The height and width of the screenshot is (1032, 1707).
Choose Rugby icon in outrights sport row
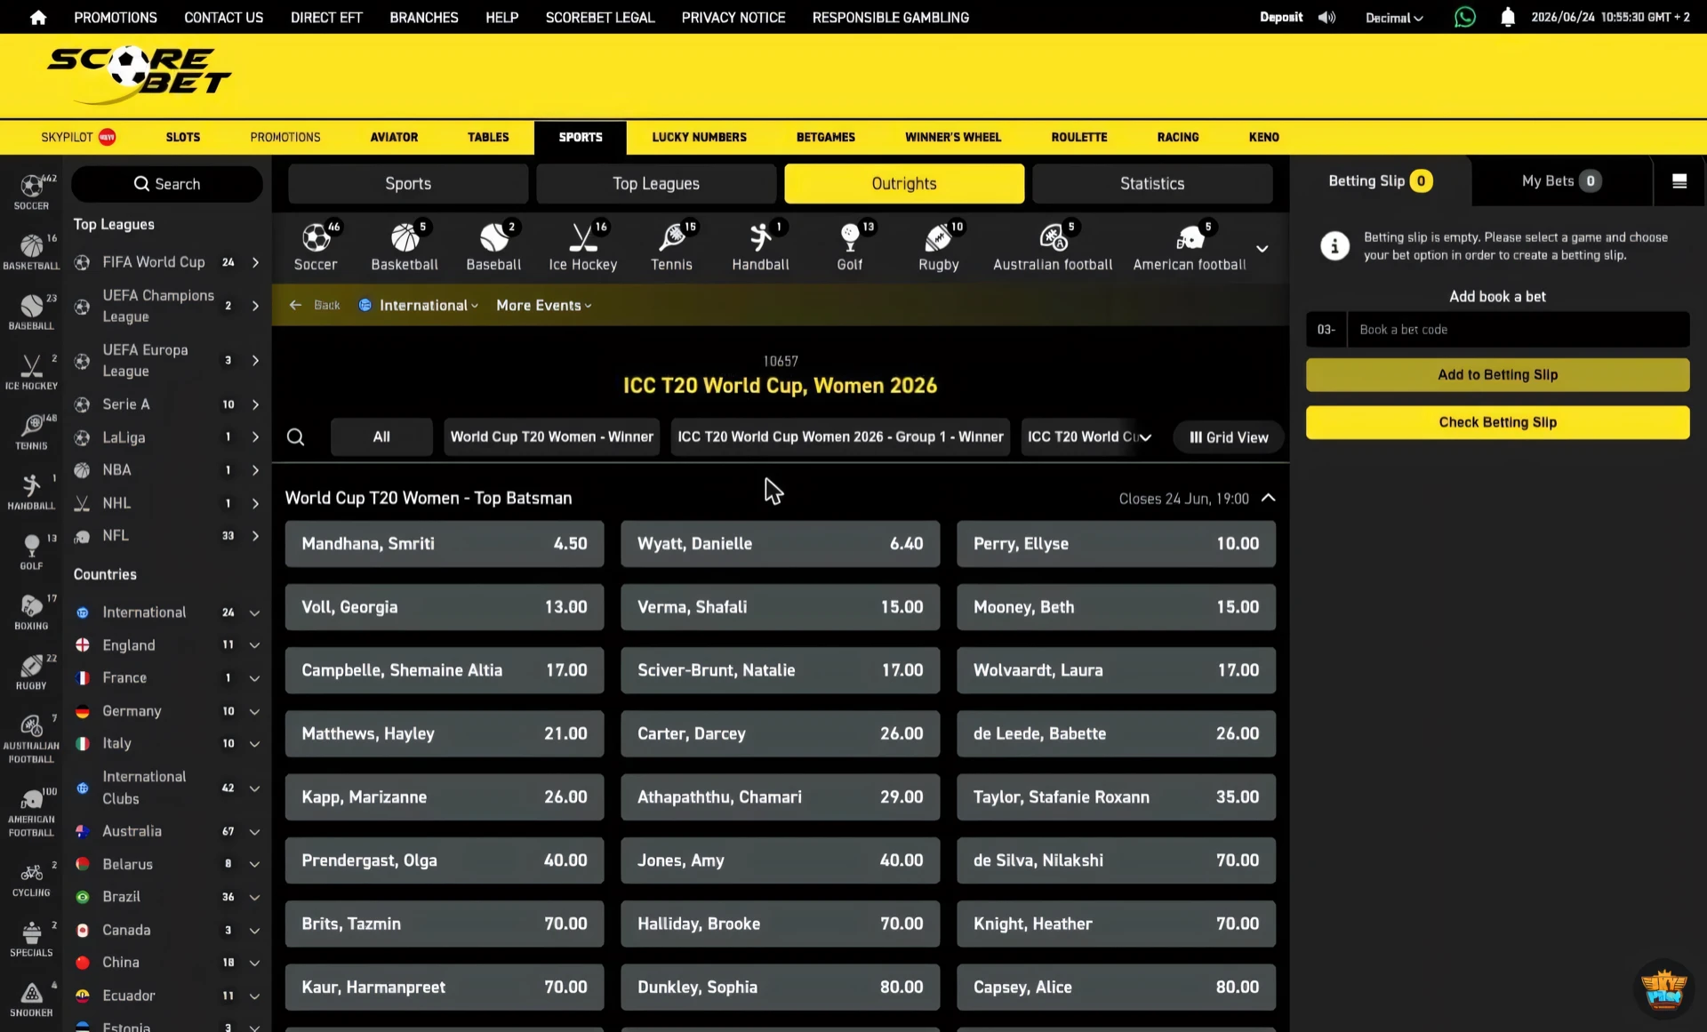[x=939, y=246]
